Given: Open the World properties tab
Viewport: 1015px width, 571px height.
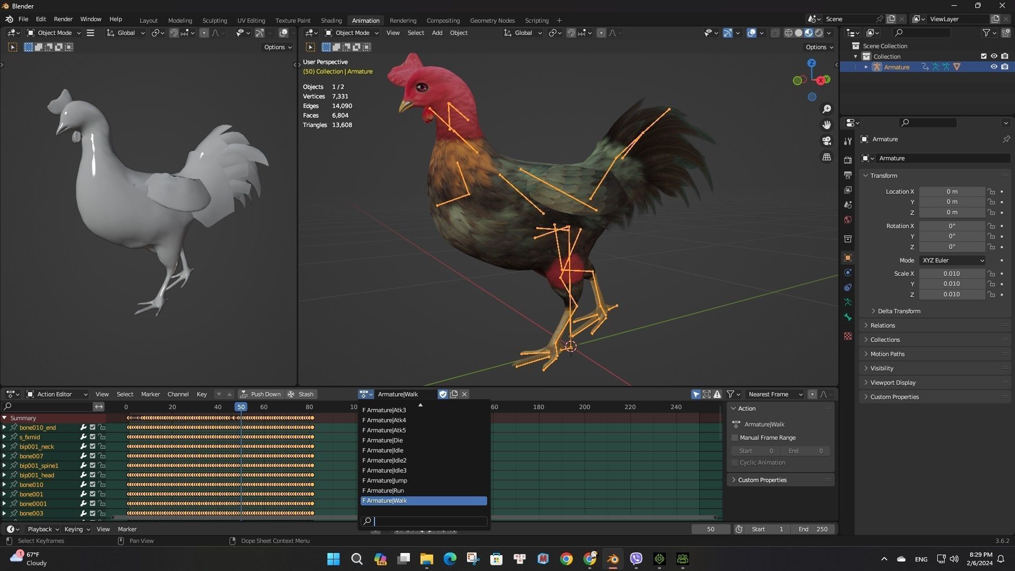Looking at the screenshot, I should coord(848,220).
